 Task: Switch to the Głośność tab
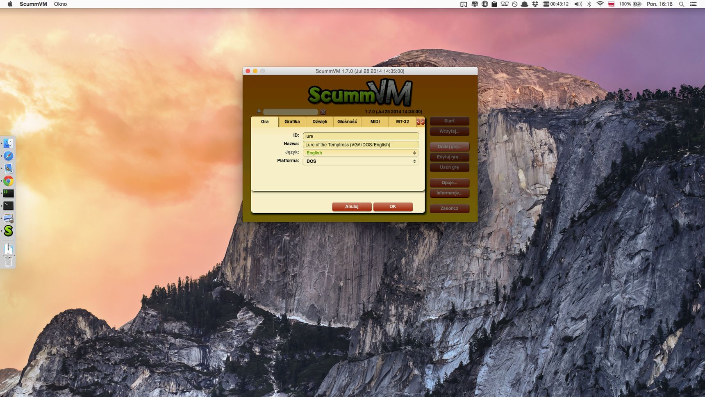pos(347,122)
